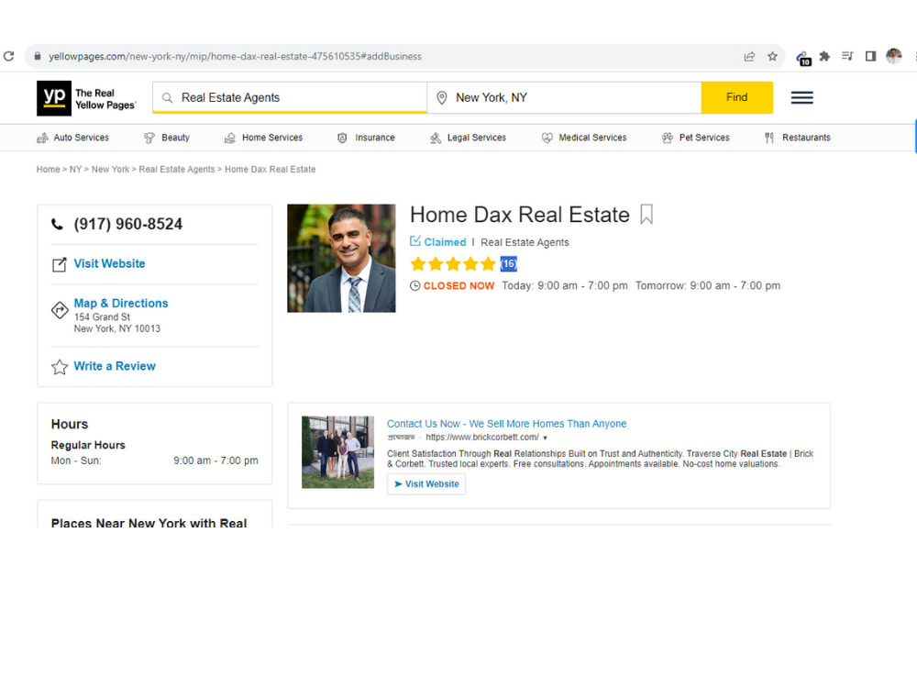Go to Home in the breadcrumb
The width and height of the screenshot is (917, 688).
pos(48,169)
